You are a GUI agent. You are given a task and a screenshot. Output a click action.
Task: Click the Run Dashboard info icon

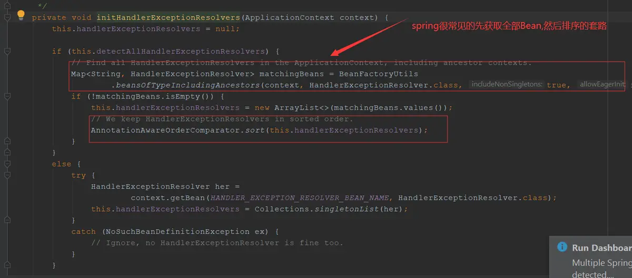tap(562, 247)
